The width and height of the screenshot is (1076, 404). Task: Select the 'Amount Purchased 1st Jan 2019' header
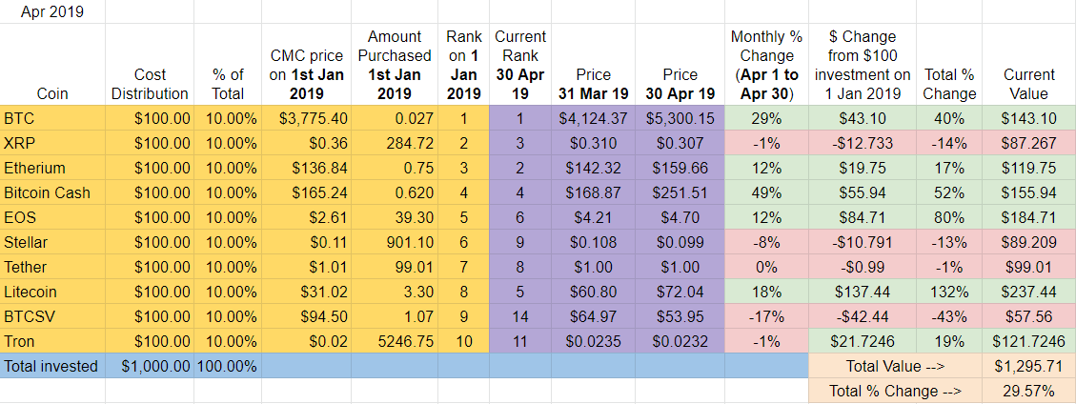[x=395, y=65]
